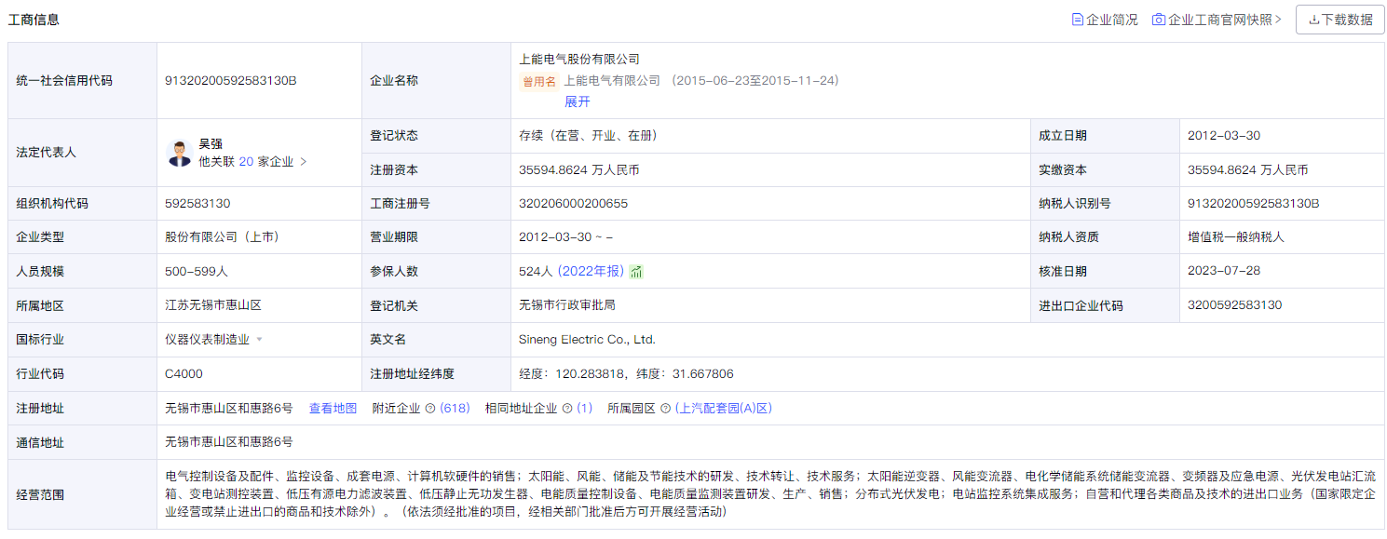Click the green chart icon after 2022年报

click(x=636, y=272)
